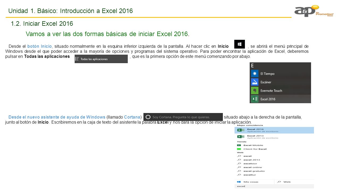Click search magnifier beside 'excelsior'
This screenshot has height=191, width=340.
239,164
